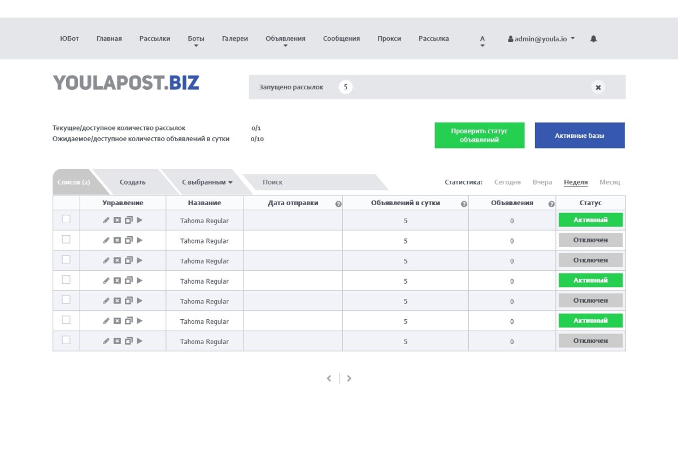The height and width of the screenshot is (452, 678).
Task: Show statistics for Месяц
Action: [x=610, y=182]
